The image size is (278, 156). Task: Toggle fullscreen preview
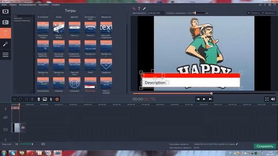(x=267, y=99)
